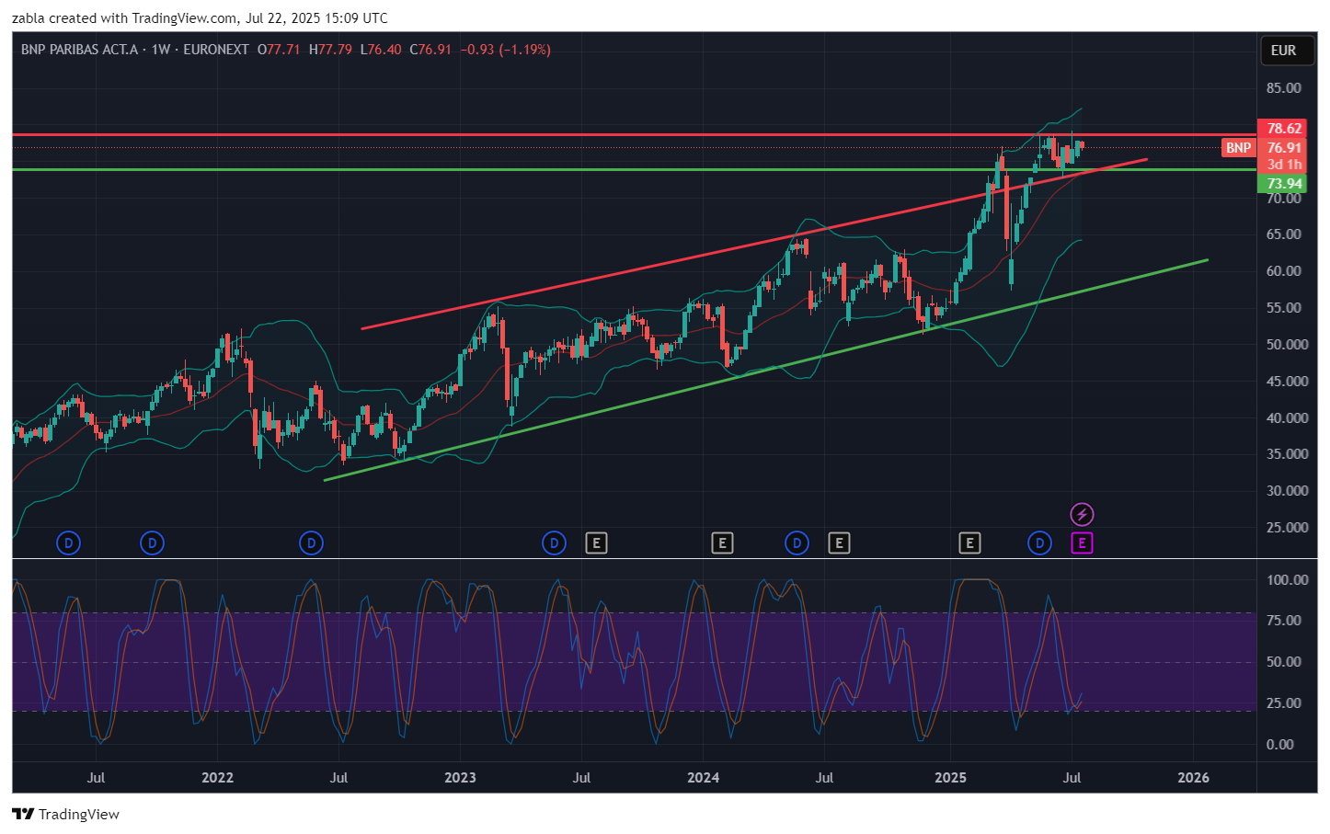Click the 76.91 last price label
Screen dimensions: 1330x834
click(1284, 148)
